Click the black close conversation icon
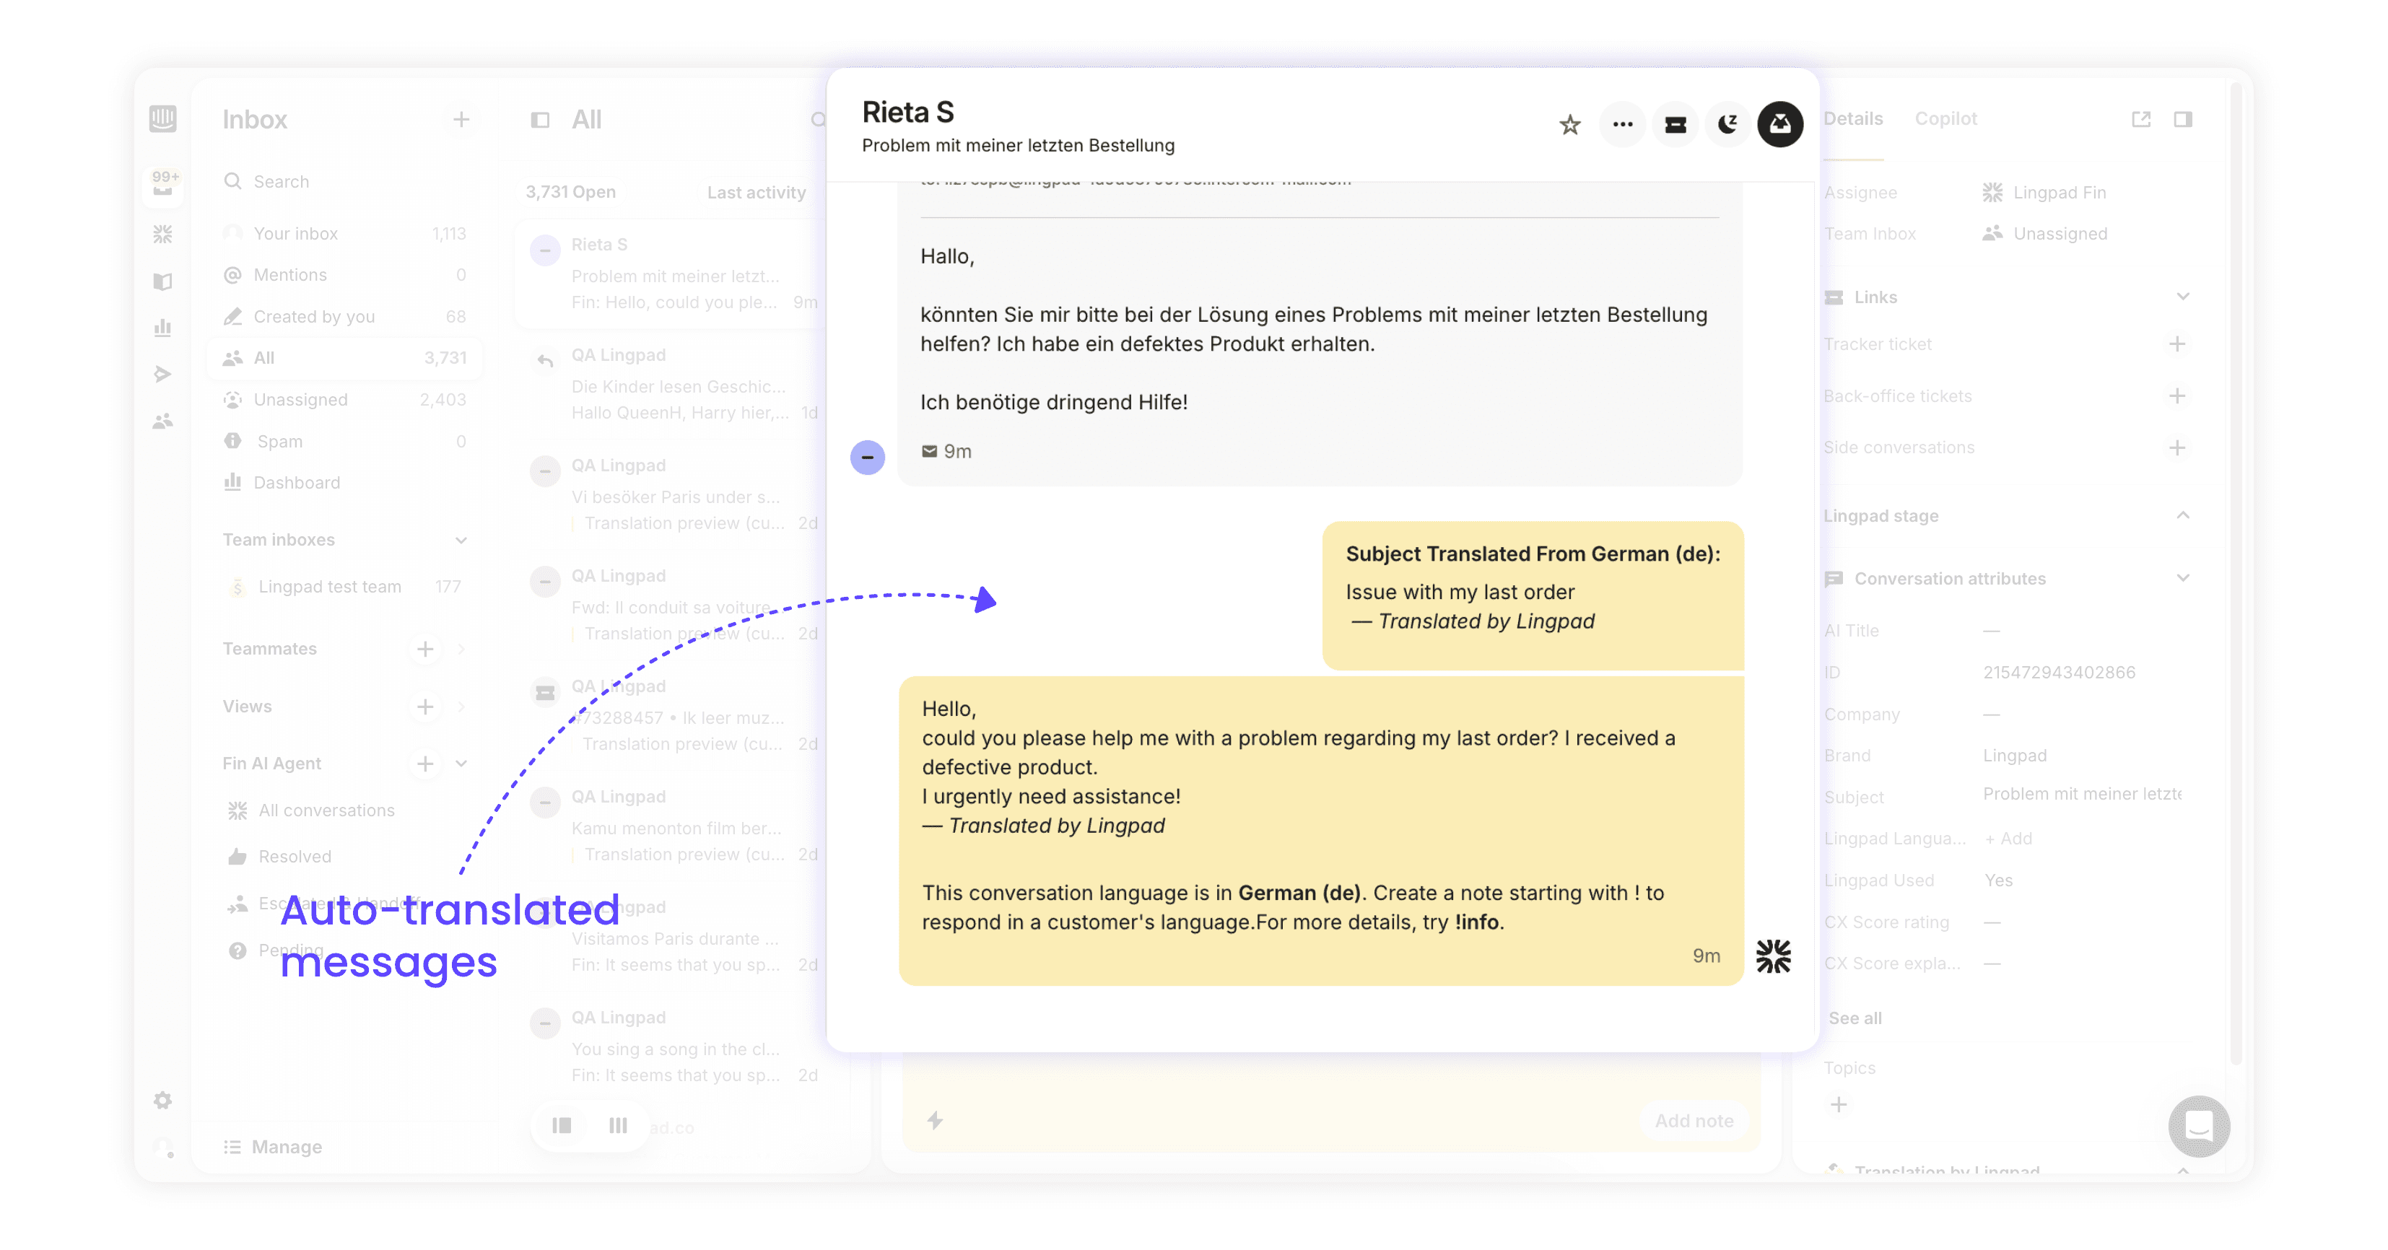The height and width of the screenshot is (1250, 2388). pyautogui.click(x=1780, y=124)
